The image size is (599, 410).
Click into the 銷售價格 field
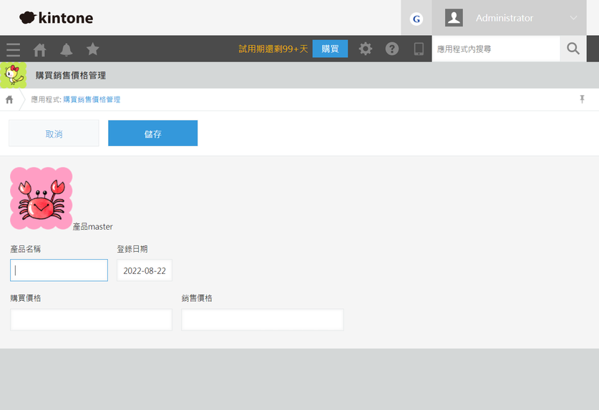(x=262, y=320)
